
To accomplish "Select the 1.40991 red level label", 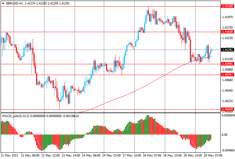I will (227, 64).
